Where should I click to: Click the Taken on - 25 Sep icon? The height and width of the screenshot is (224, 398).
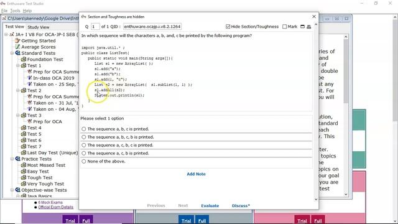click(29, 84)
